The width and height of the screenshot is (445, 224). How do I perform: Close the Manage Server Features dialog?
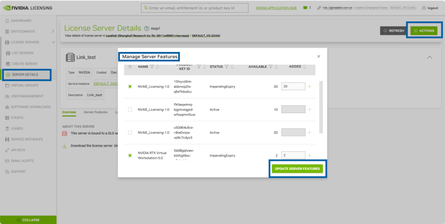coord(319,56)
